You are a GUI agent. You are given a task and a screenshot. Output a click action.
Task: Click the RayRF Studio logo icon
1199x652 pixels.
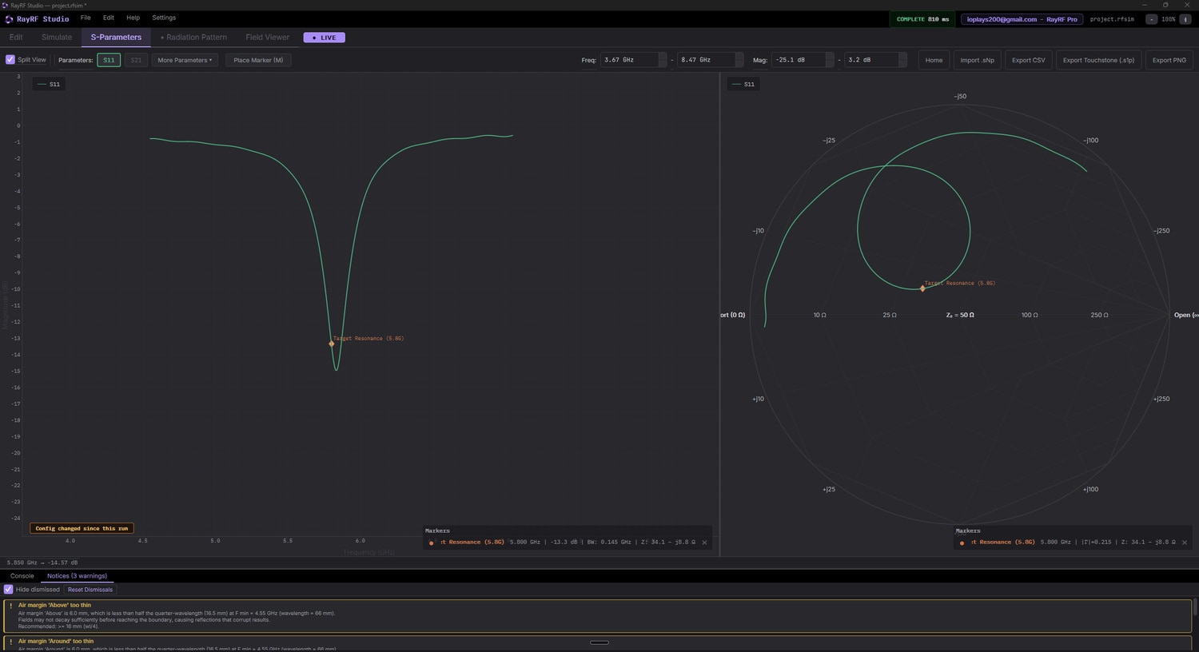(9, 19)
